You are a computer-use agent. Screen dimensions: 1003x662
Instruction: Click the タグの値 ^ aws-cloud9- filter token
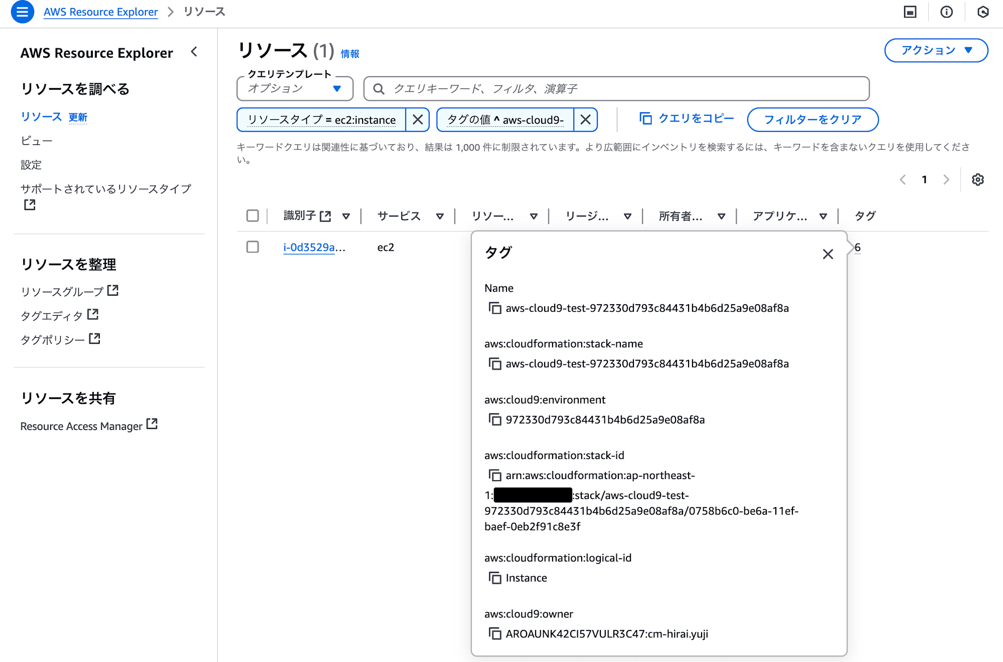[506, 120]
